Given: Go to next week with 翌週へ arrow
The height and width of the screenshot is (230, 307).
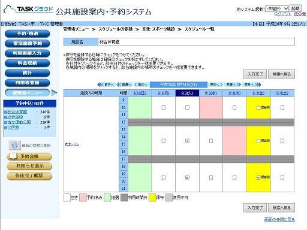Looking at the screenshot, I should point(233,84).
